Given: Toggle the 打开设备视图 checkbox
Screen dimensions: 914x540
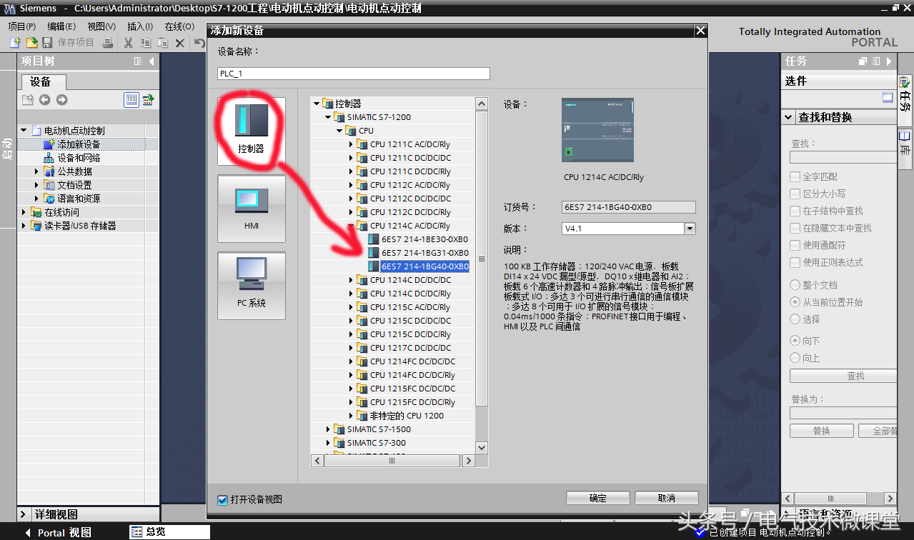Looking at the screenshot, I should (222, 499).
